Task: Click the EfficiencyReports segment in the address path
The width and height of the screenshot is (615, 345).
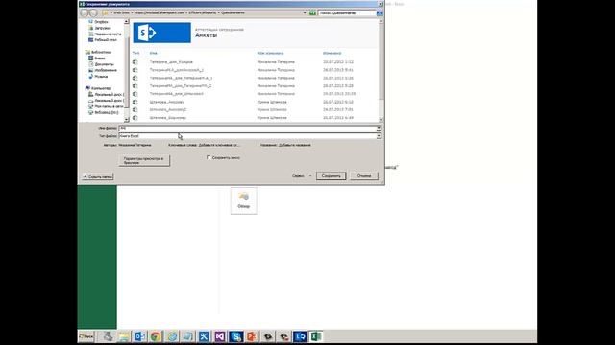Action: coord(203,12)
